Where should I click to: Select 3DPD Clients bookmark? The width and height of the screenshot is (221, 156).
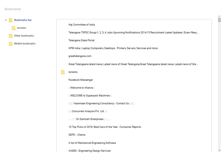click(77, 135)
